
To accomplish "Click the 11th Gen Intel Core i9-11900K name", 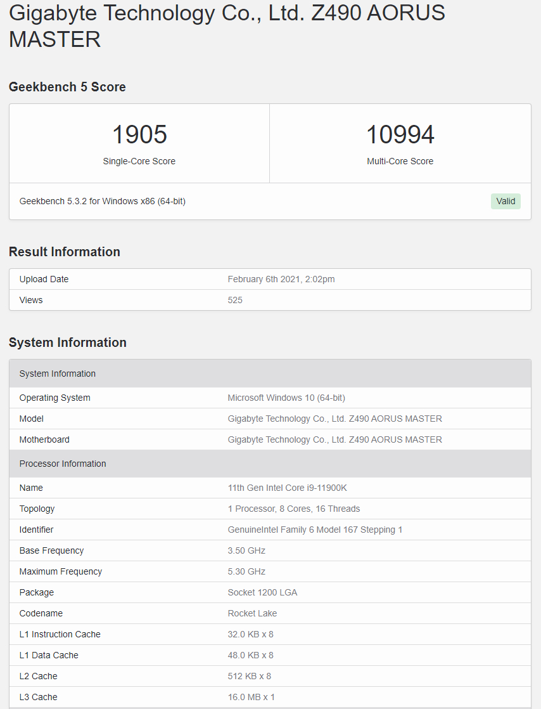I will tap(287, 488).
